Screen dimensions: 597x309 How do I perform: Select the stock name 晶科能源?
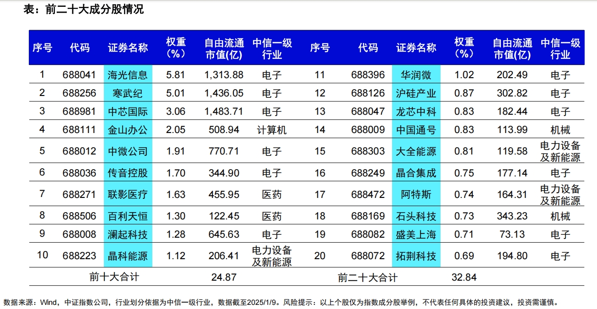tap(128, 256)
